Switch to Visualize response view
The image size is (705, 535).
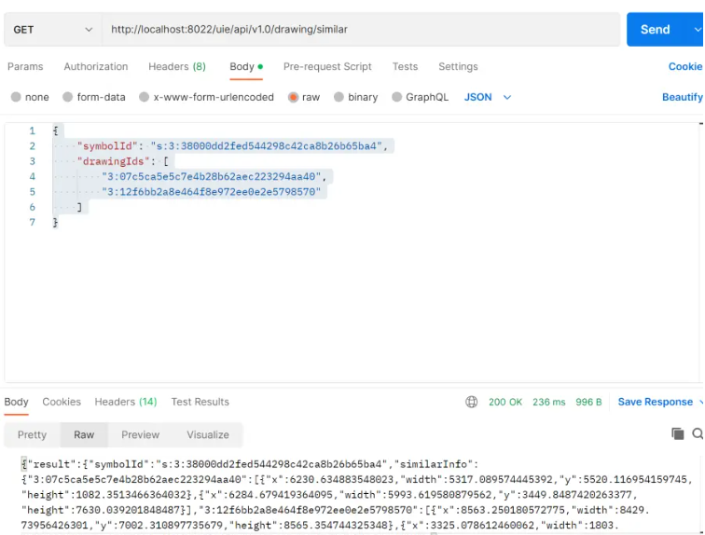[208, 435]
